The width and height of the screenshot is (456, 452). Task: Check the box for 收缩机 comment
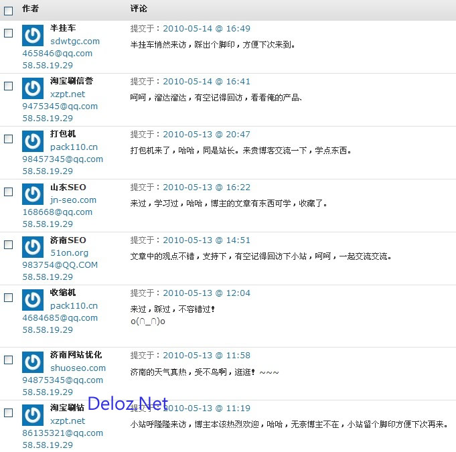pos(9,298)
